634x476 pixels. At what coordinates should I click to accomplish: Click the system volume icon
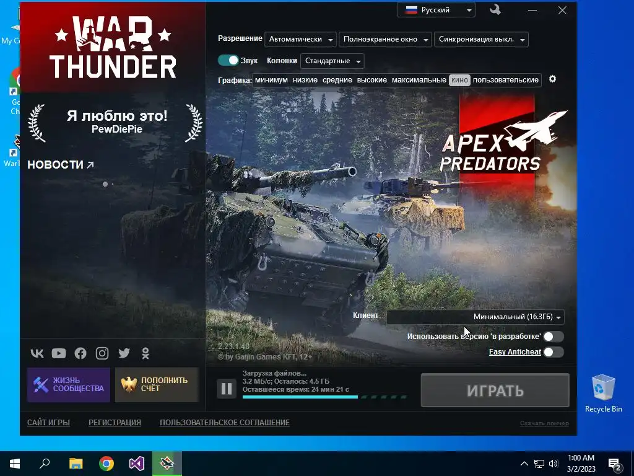click(x=554, y=464)
